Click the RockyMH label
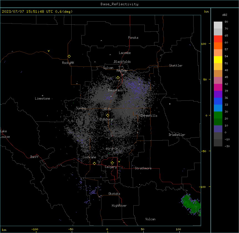The height and width of the screenshot is (233, 239). pos(68,63)
